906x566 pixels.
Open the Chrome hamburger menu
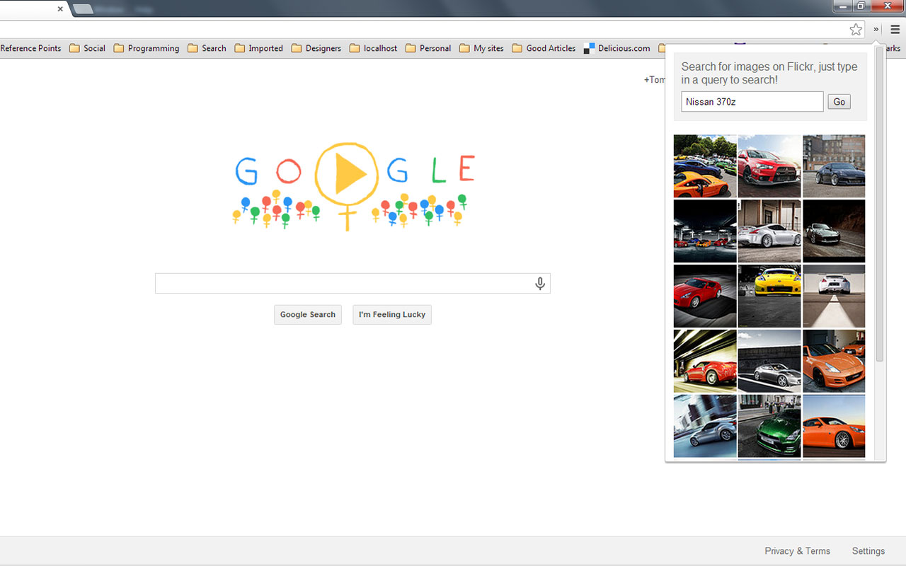tap(895, 30)
